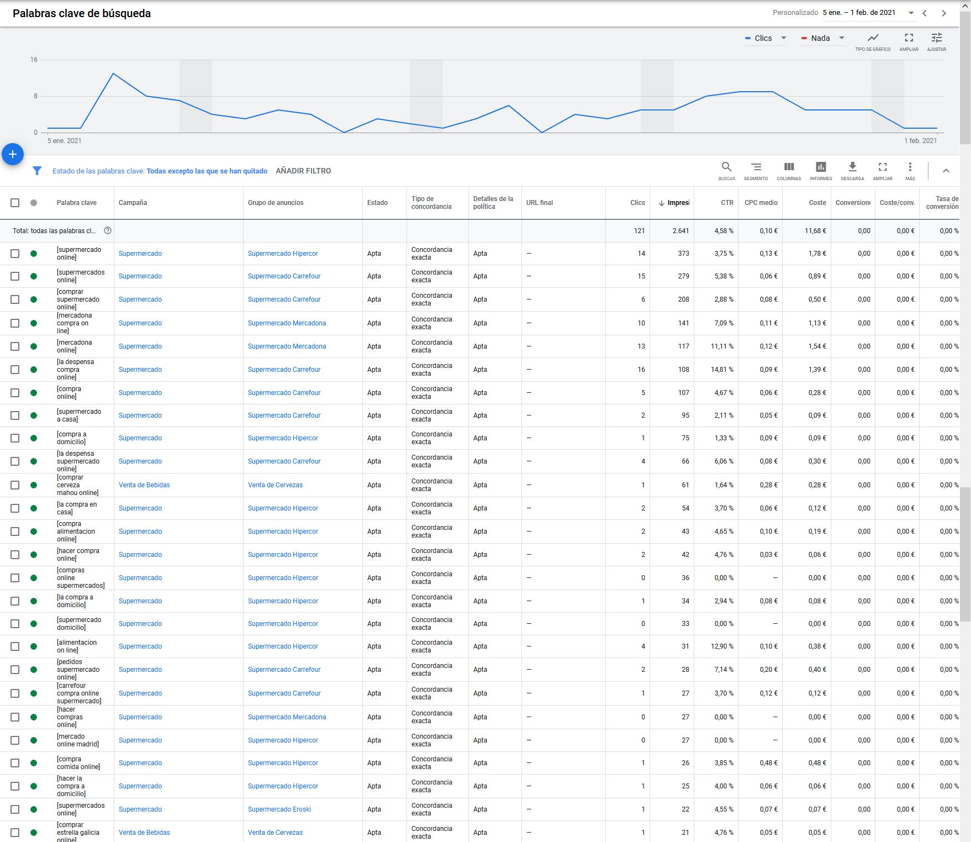
Task: Click the chart Ajustar settings icon
Action: coord(936,38)
